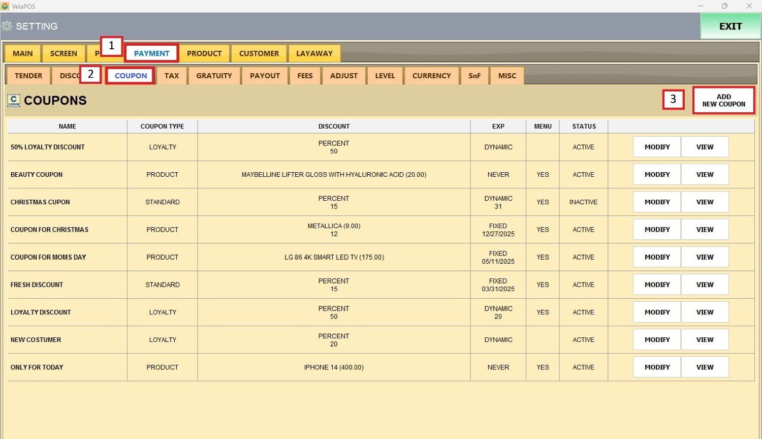This screenshot has width=762, height=439.
Task: Click the STATUS column header
Action: tap(584, 126)
